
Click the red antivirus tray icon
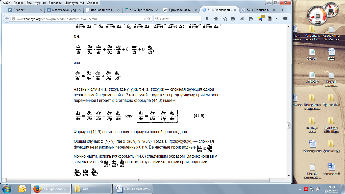tap(306, 189)
